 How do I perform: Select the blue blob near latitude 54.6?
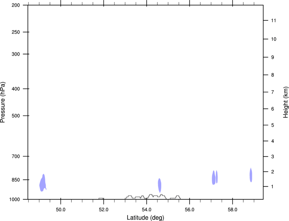[x=159, y=185]
